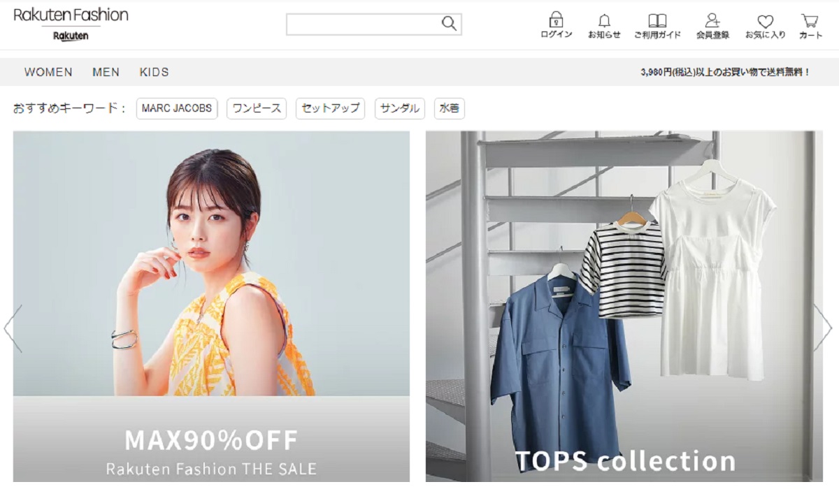Screen dimensions: 839x489
Task: Select the セットアップ keyword tag
Action: coord(330,108)
